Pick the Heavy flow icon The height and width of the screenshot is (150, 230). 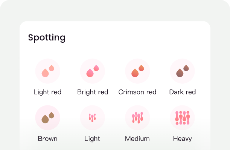click(x=182, y=117)
